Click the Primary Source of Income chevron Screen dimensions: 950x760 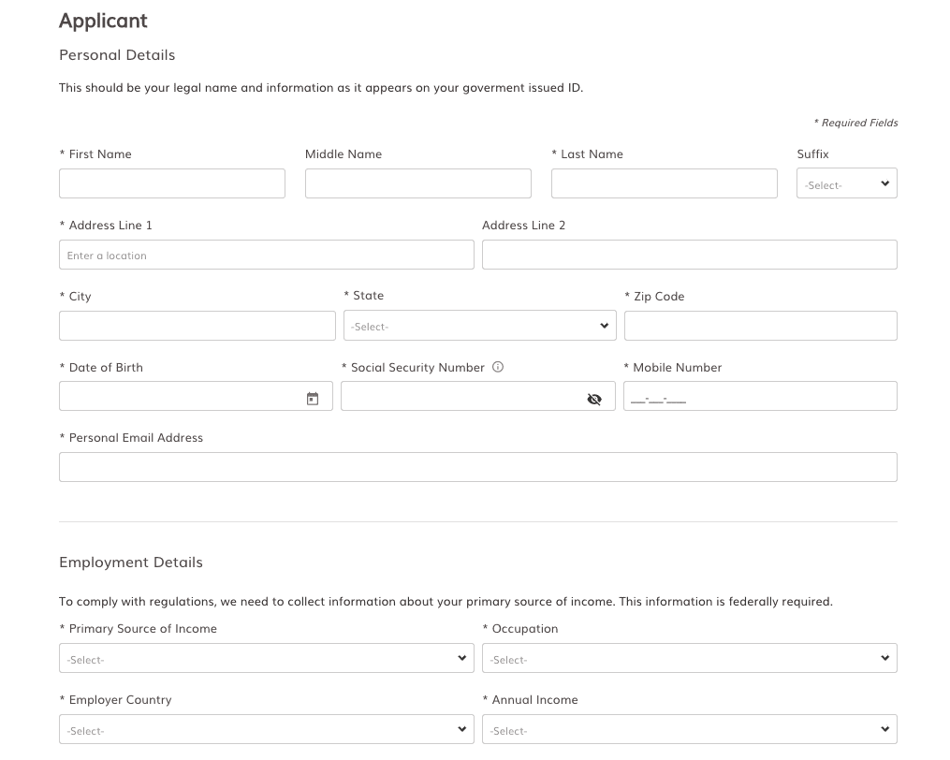click(461, 658)
